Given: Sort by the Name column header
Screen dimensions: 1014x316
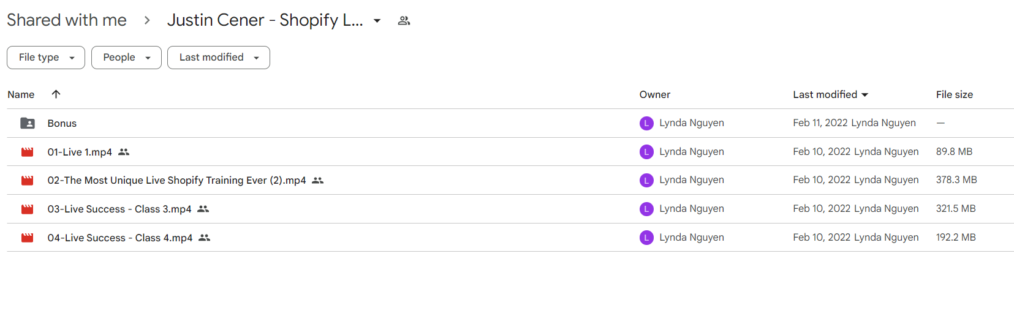Looking at the screenshot, I should [21, 94].
